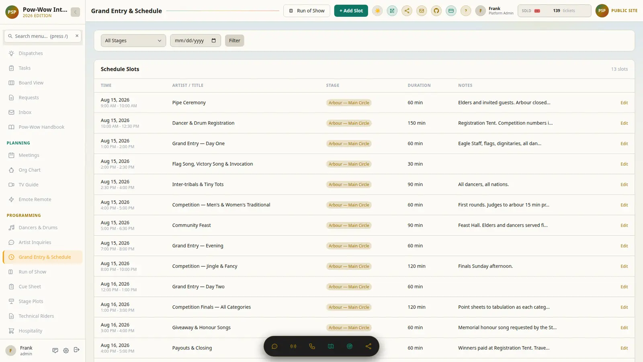Open Hospitality in sidebar
Viewport: 643px width, 362px height.
click(43, 331)
